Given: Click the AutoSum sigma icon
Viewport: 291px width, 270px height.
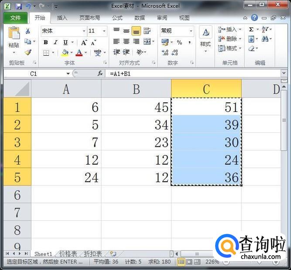Looking at the screenshot, I should (x=251, y=30).
